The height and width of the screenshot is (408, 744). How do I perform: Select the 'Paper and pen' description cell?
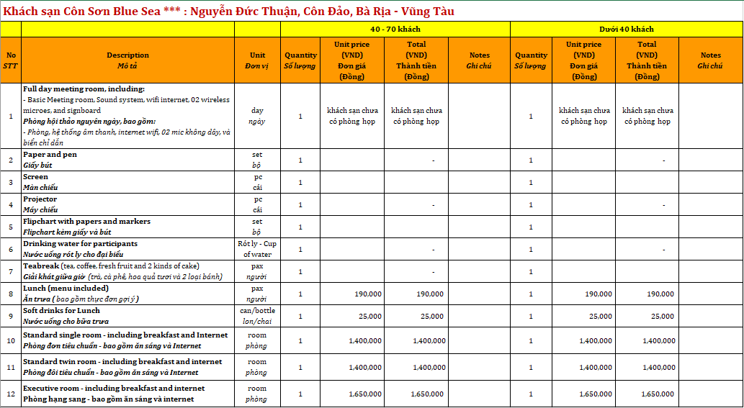pos(127,160)
